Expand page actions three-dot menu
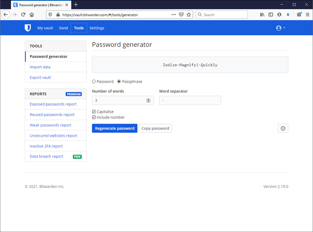Screen dimensions: 313x232 [174, 14]
